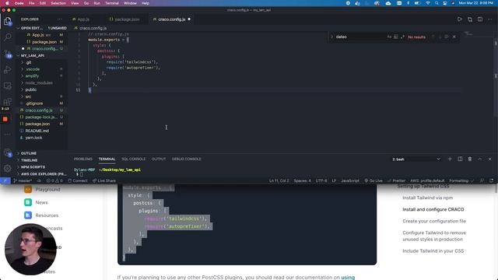Open the Accounts menu icon
The width and height of the screenshot is (498, 280).
click(x=8, y=153)
